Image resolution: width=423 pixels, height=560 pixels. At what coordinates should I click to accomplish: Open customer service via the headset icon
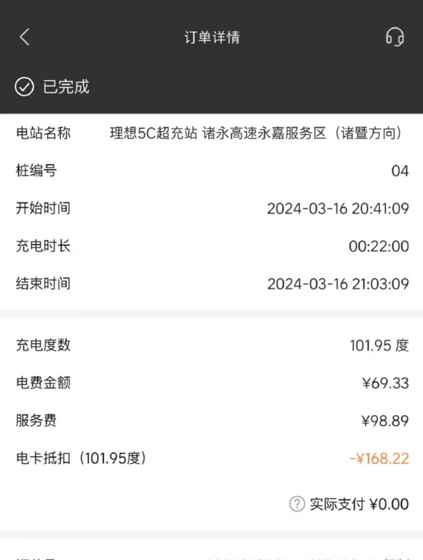pos(395,38)
